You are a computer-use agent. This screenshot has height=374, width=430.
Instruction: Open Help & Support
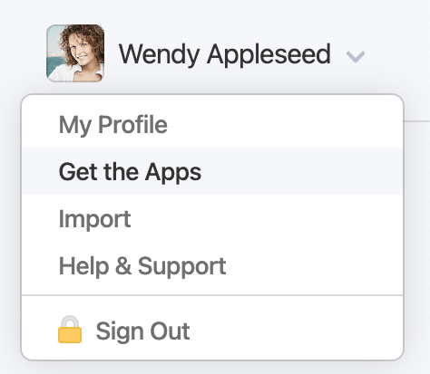(x=212, y=265)
